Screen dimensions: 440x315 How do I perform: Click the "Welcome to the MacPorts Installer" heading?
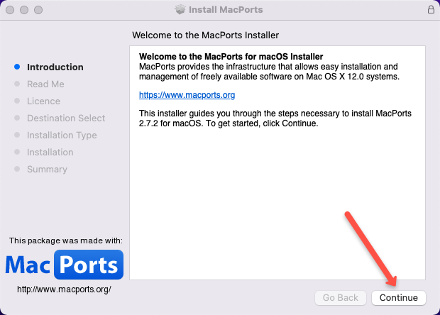[205, 35]
